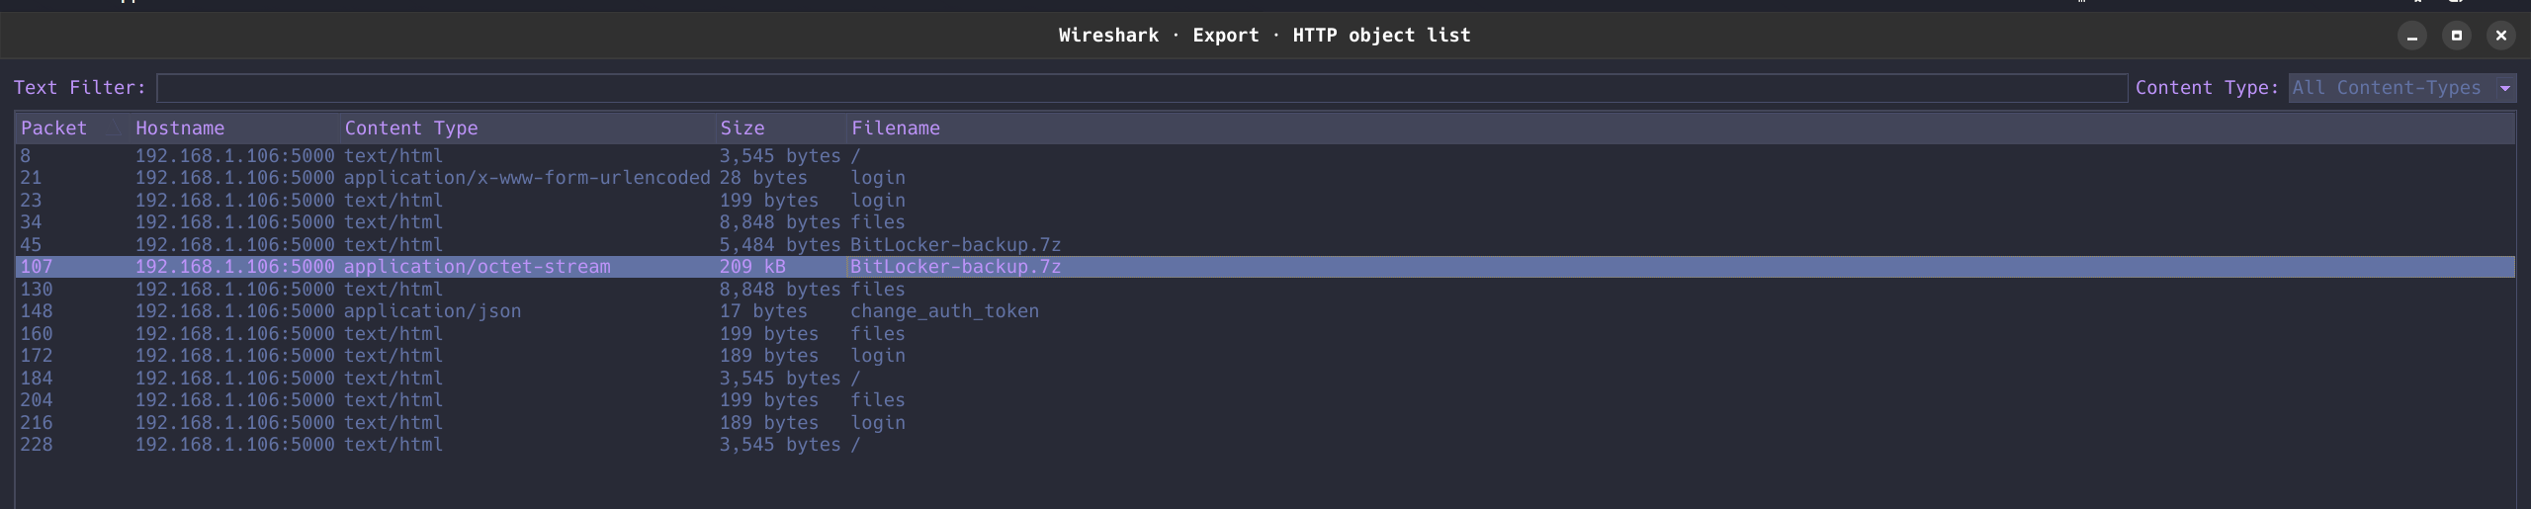Maximize the HTTP object list window
Viewport: 2531px width, 509px height.
tap(2456, 36)
